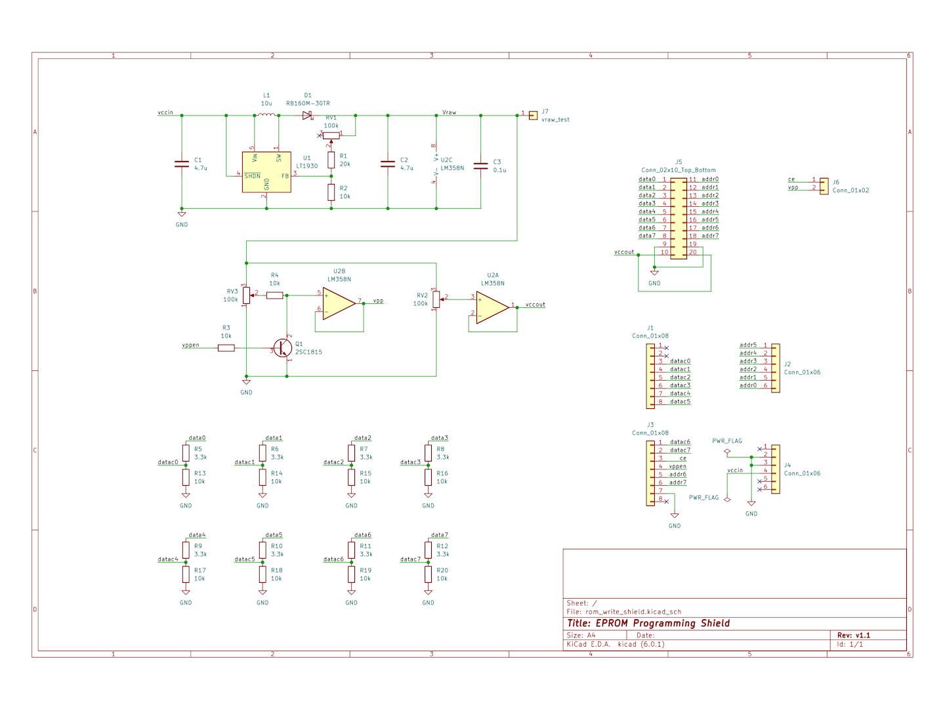Select the J5 Conn_02x10 connector body
The width and height of the screenshot is (945, 709).
(x=679, y=219)
